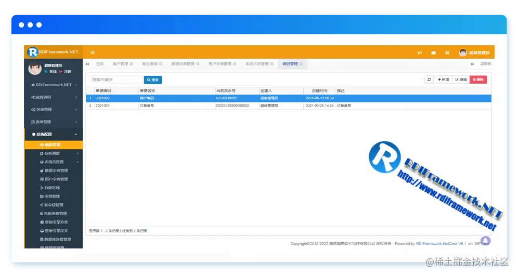The width and height of the screenshot is (518, 276).
Task: Click the 编辑 button
Action: tap(461, 80)
